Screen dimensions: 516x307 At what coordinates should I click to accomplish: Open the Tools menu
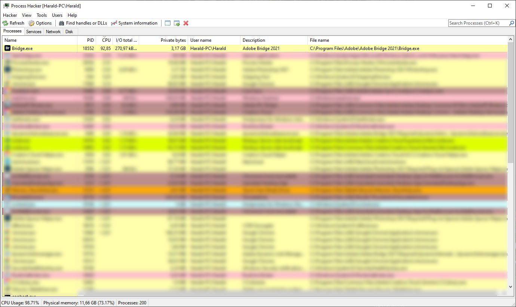pyautogui.click(x=42, y=15)
